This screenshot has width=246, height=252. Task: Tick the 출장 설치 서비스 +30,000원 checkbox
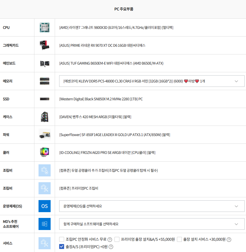pos(179,239)
